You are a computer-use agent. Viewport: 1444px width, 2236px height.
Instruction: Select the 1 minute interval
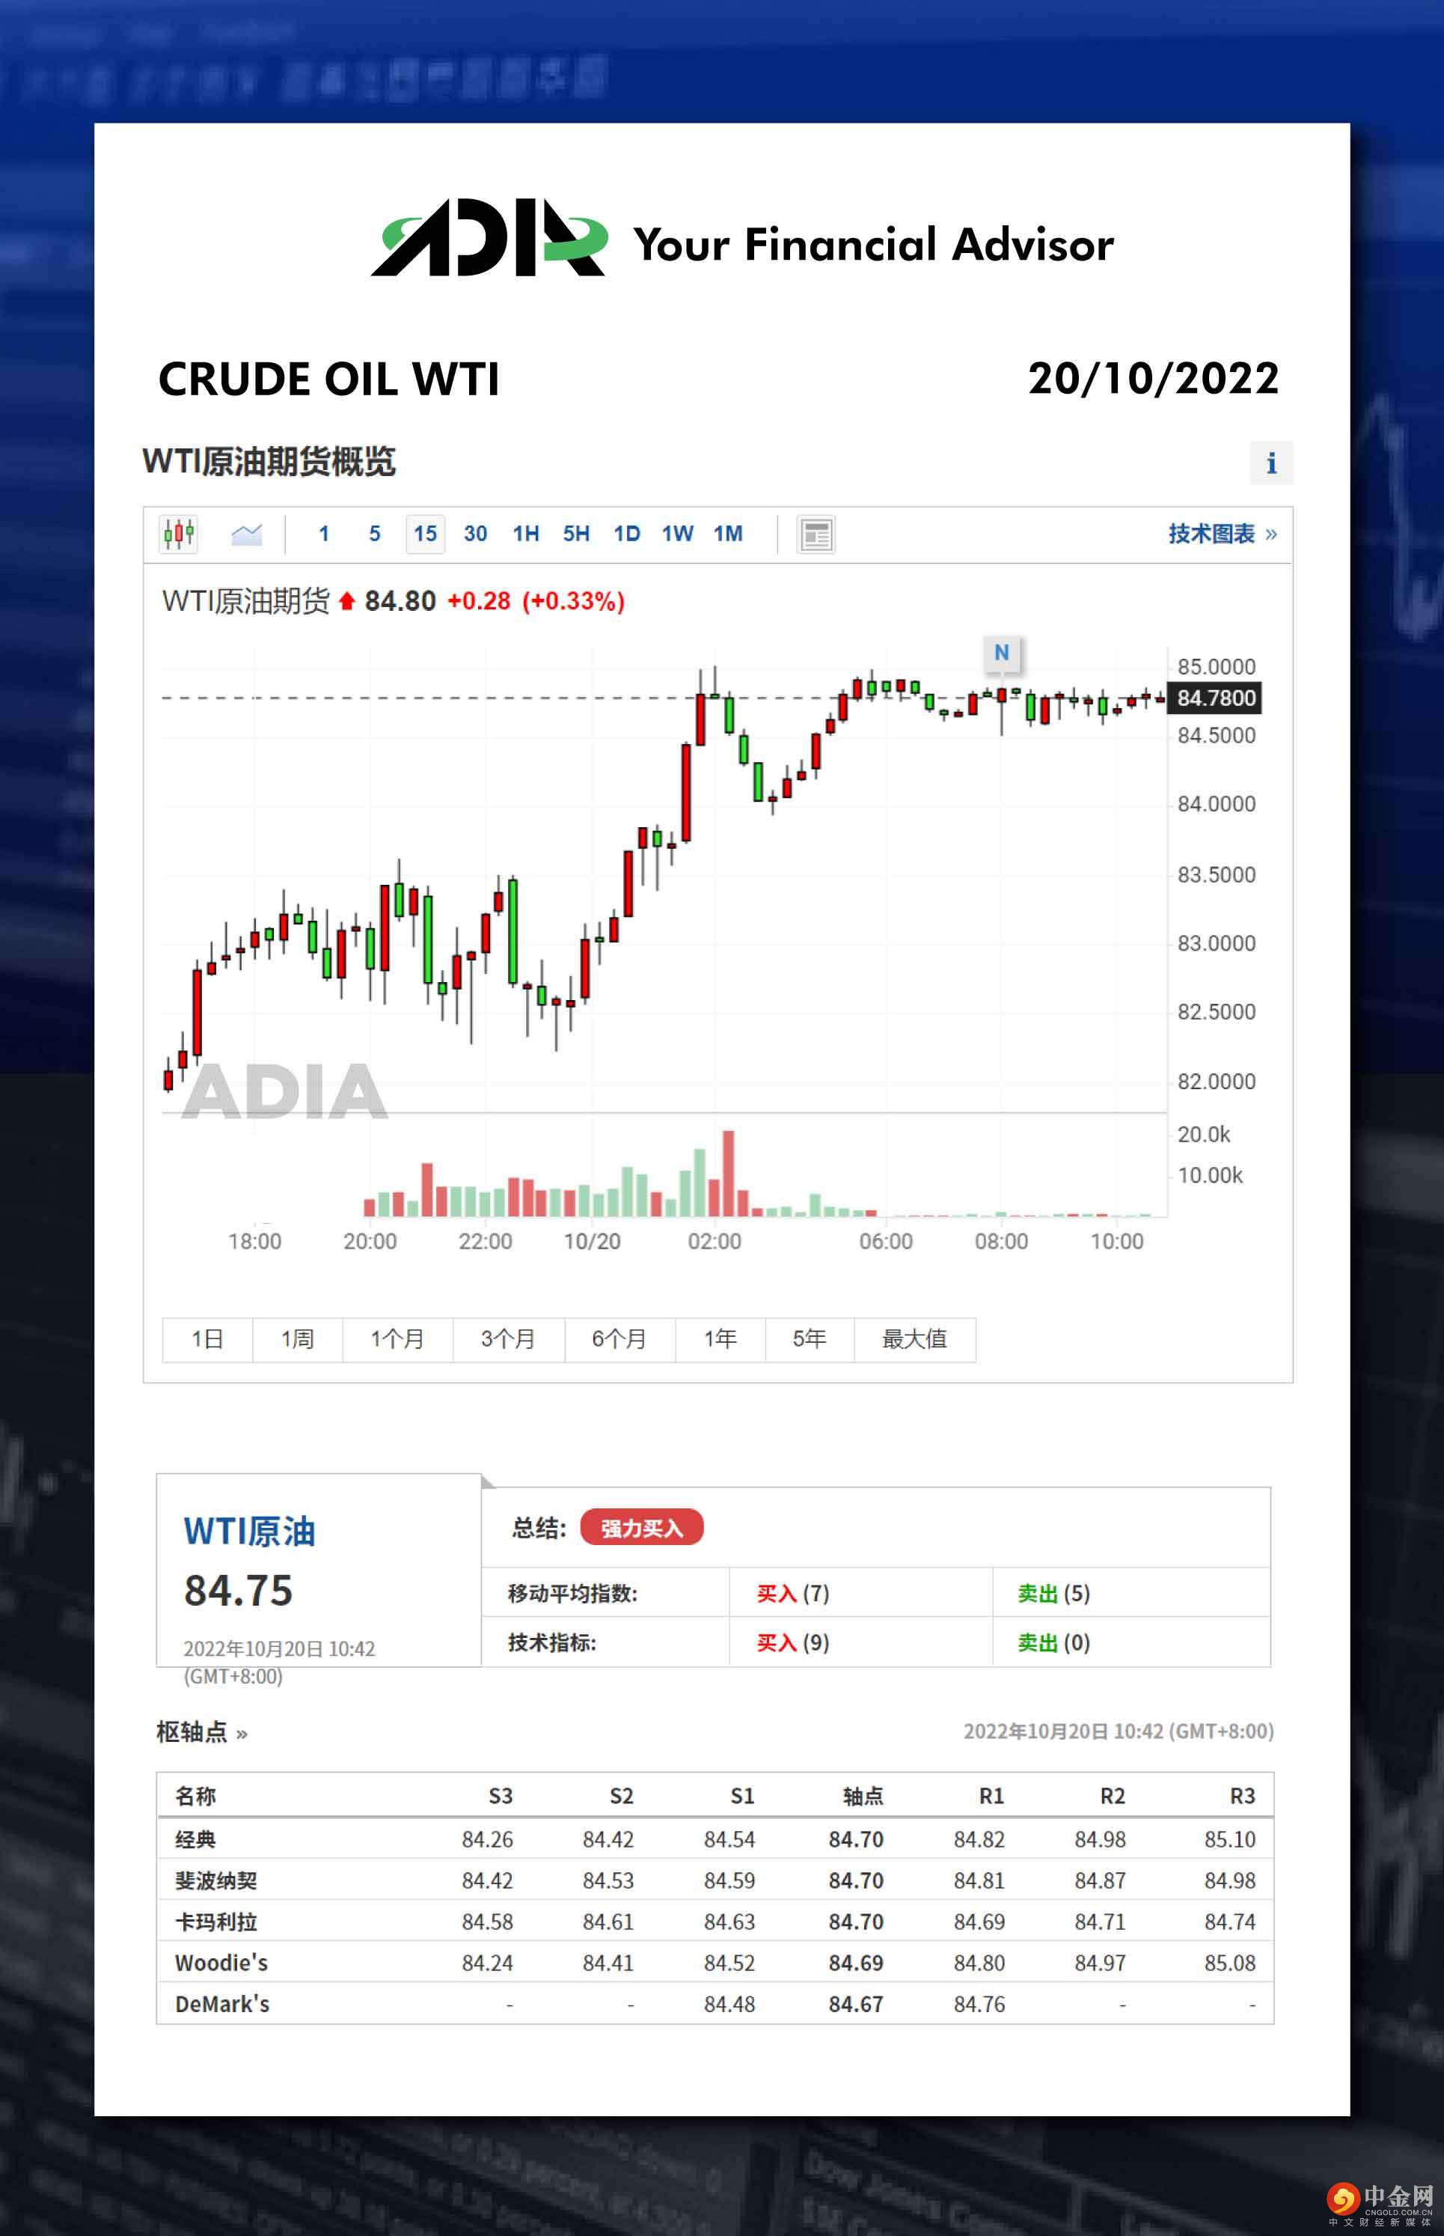pyautogui.click(x=323, y=534)
